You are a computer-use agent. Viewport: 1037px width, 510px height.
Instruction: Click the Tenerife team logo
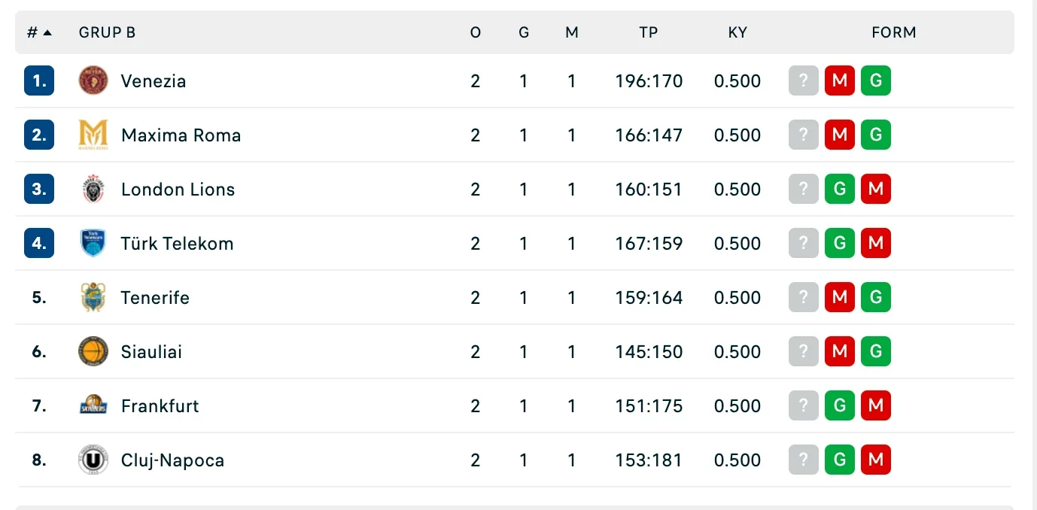(x=93, y=297)
